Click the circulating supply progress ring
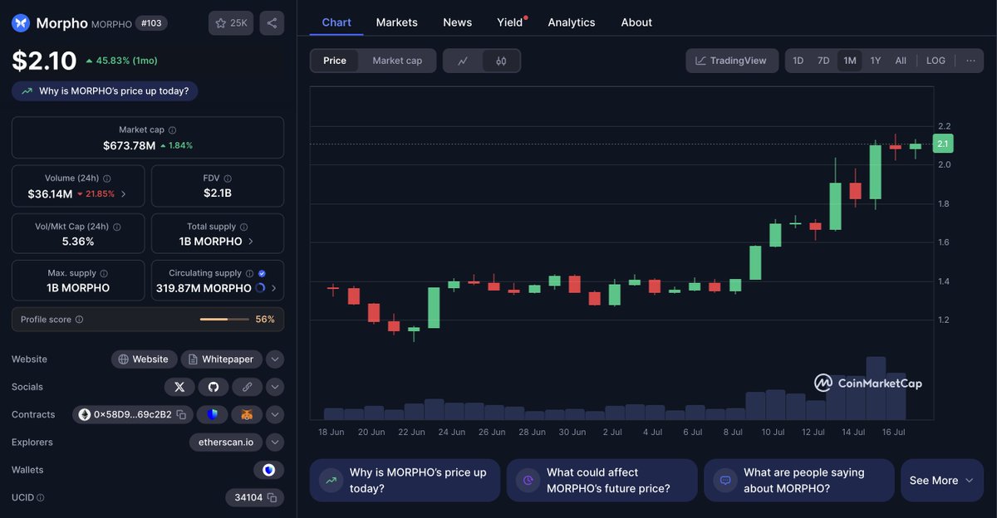The width and height of the screenshot is (997, 518). coord(260,288)
